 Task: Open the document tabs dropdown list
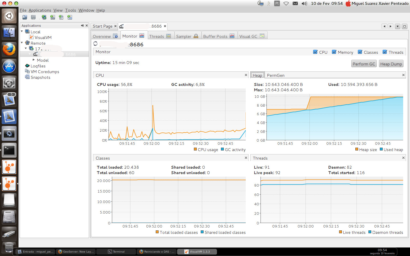click(x=397, y=26)
